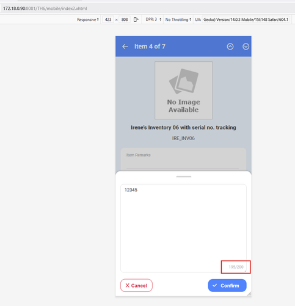
Task: Click the user agent string field
Action: (246, 20)
